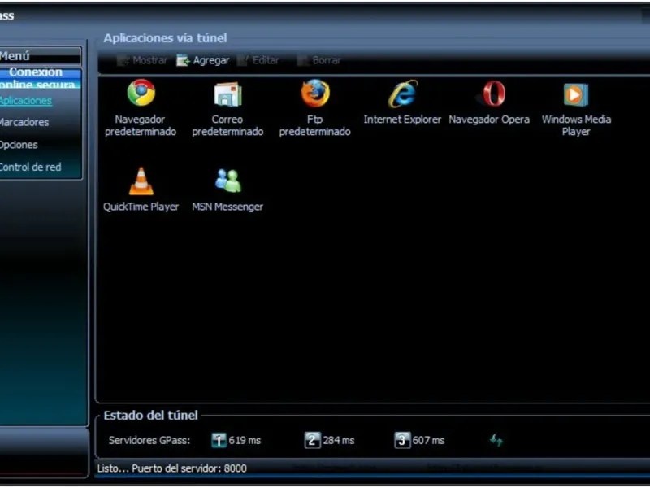Launch MSN Messenger icon

pyautogui.click(x=227, y=181)
